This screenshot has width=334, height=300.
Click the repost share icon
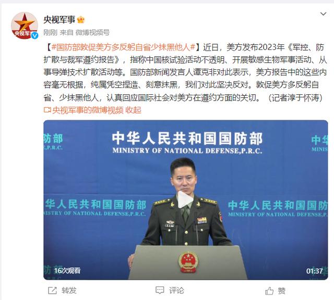click(52, 291)
